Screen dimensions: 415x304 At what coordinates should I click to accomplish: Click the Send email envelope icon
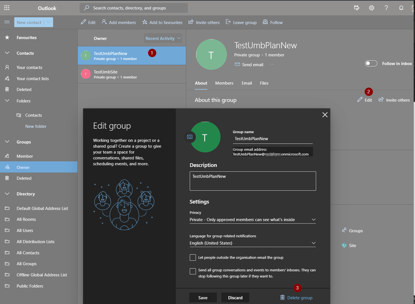[237, 64]
